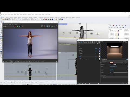Viewport: 130px width, 97px height.
Task: Click the region render icon in frame buffer
Action: pyautogui.click(x=47, y=26)
